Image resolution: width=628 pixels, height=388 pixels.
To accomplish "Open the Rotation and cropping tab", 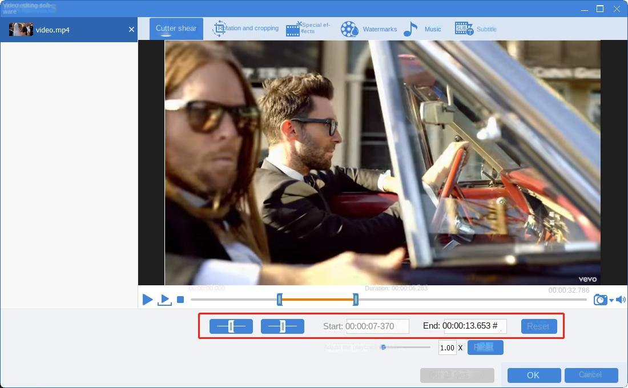I will 245,29.
